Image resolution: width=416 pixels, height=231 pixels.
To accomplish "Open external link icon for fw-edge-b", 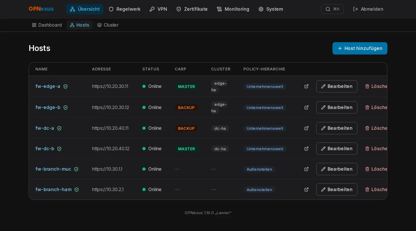I will coord(306,107).
